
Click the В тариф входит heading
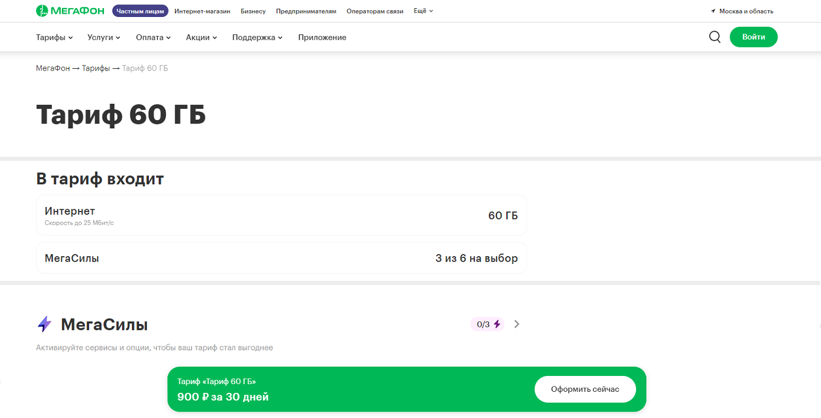coord(100,179)
